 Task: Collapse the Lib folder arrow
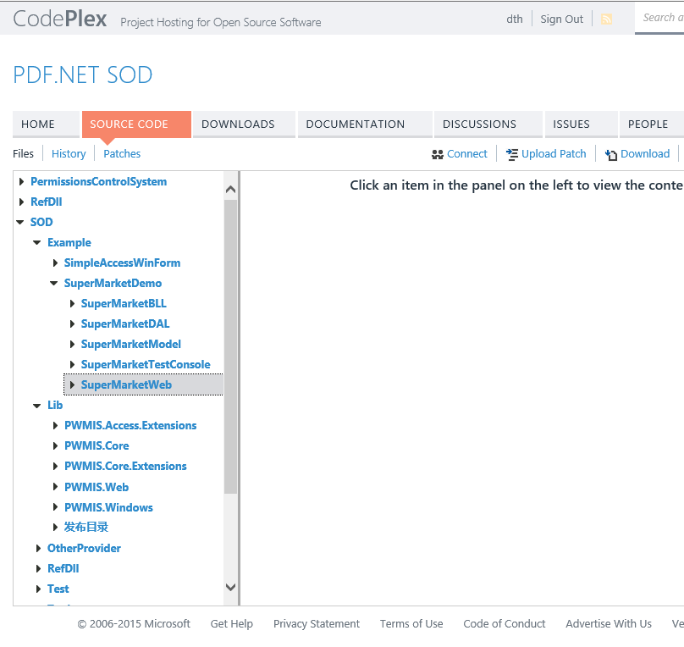[37, 406]
